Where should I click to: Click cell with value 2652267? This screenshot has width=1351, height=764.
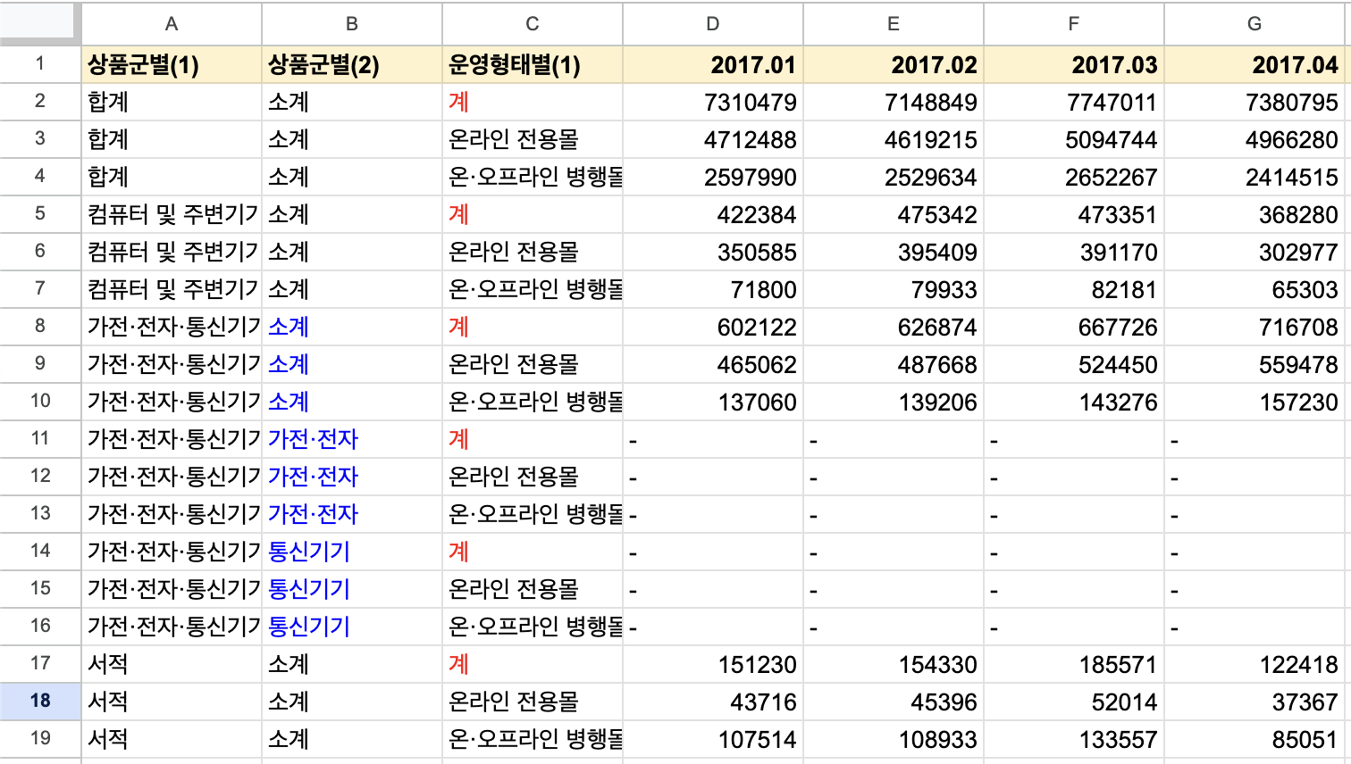tap(1074, 177)
